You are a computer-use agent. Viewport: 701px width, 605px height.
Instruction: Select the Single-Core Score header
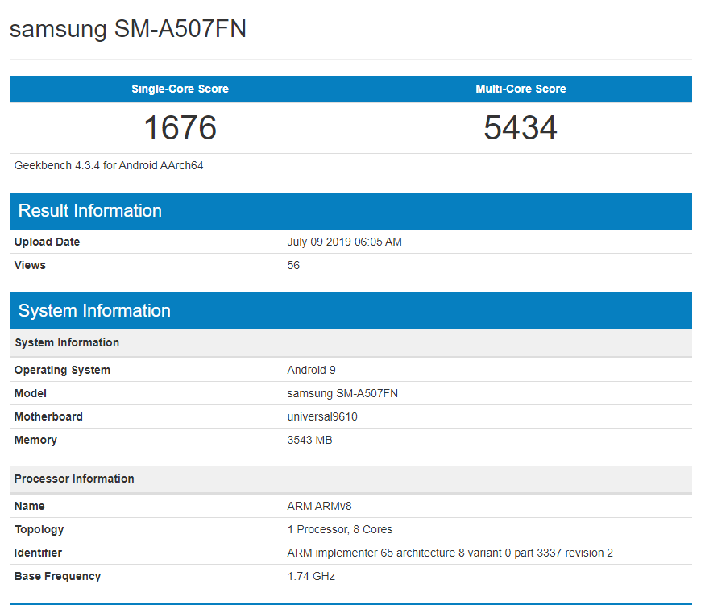point(180,89)
